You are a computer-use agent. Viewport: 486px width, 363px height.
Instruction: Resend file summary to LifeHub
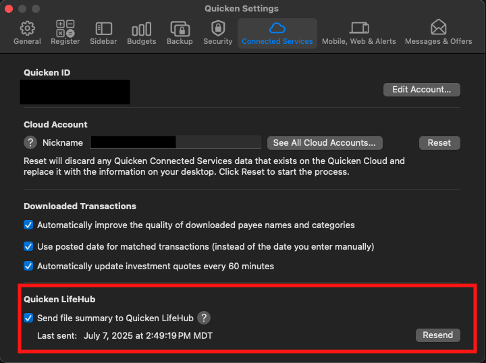click(437, 335)
